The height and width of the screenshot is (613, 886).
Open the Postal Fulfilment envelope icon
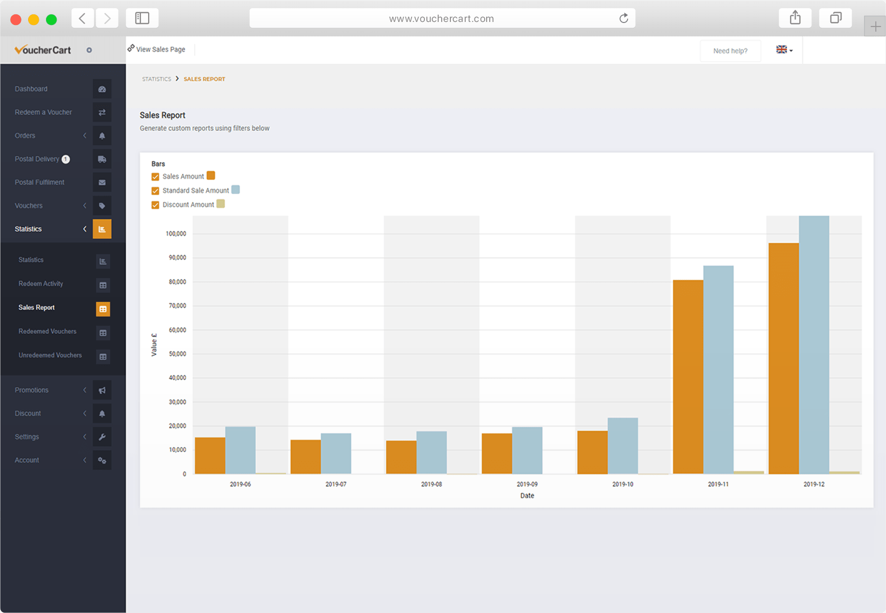(x=102, y=182)
